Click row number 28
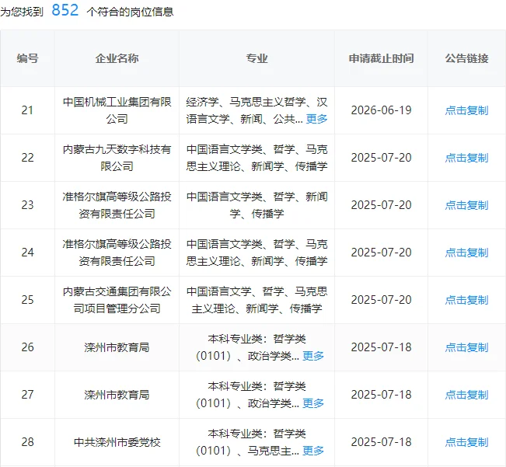The width and height of the screenshot is (506, 467). coord(27,442)
